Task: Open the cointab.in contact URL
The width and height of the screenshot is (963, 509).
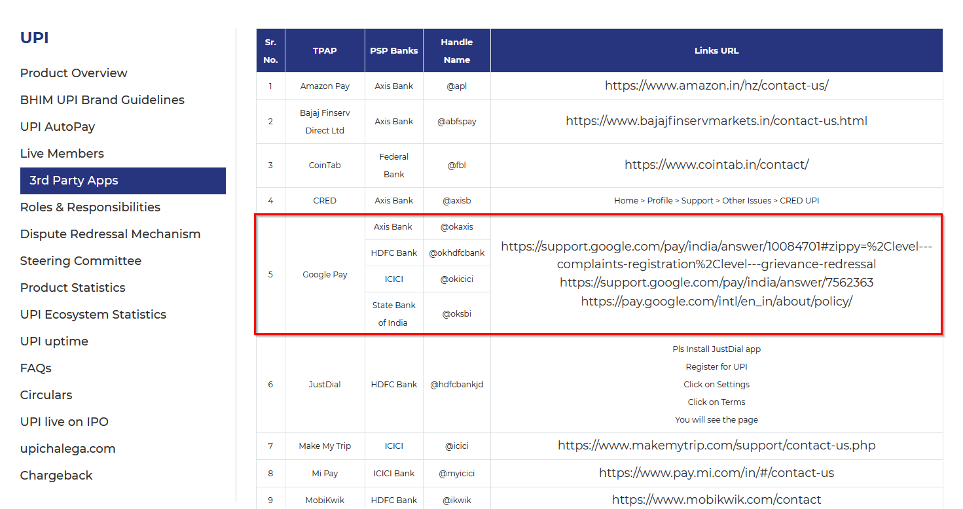Action: (x=717, y=165)
